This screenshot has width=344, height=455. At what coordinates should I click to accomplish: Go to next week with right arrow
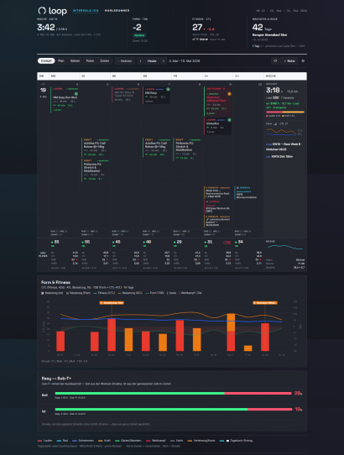(164, 61)
